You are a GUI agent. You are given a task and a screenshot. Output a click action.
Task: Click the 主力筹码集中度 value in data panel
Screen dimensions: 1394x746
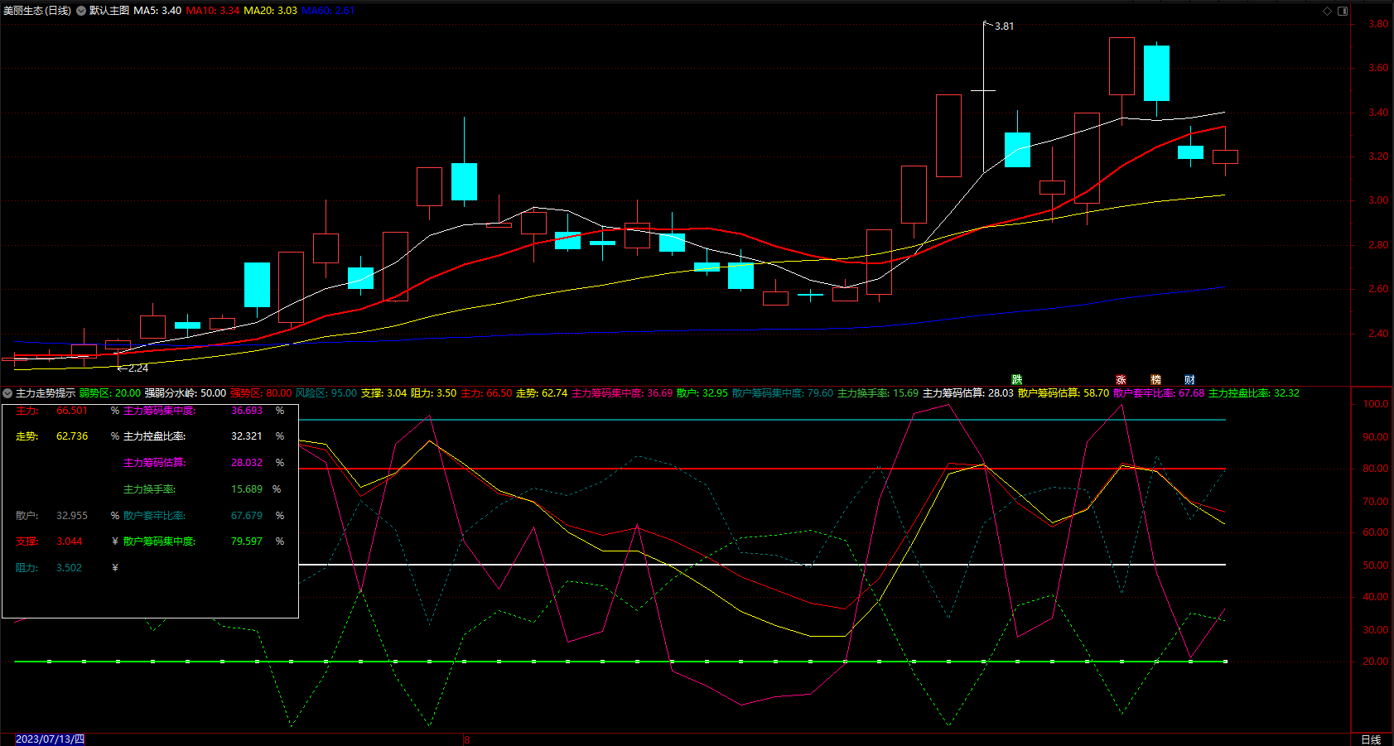coord(247,411)
